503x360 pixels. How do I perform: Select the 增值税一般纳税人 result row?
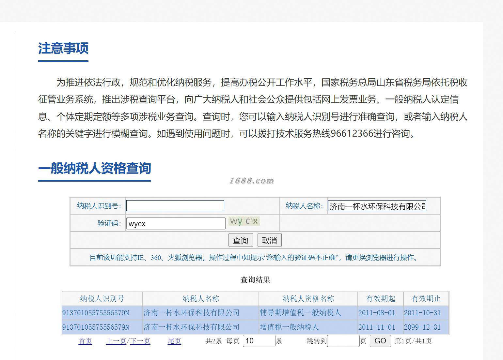coord(255,327)
